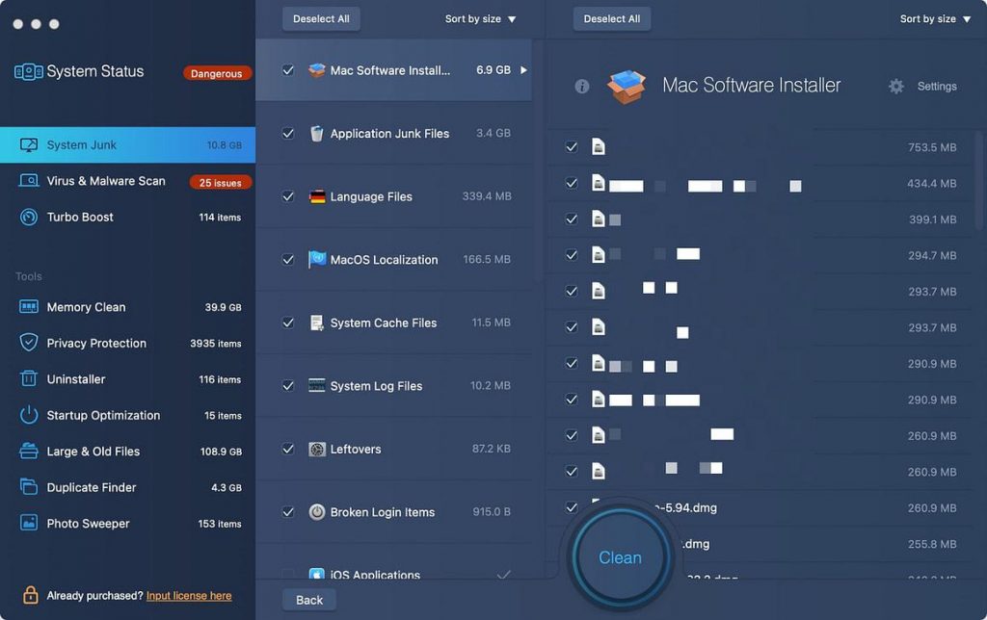Open the Uninstaller trash icon
Viewport: 987px width, 620px height.
click(x=29, y=379)
